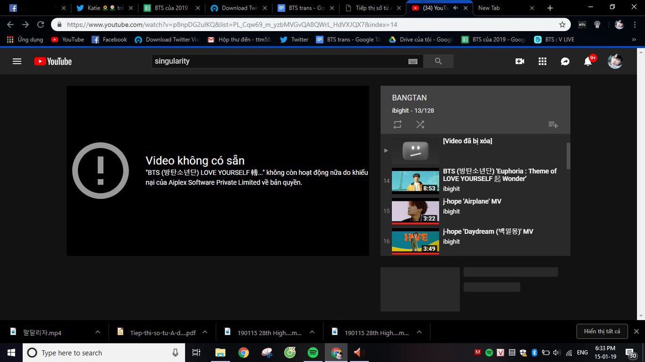Switch to the Download Twitter tab
Viewport: 645px width, 362px height.
pyautogui.click(x=239, y=8)
